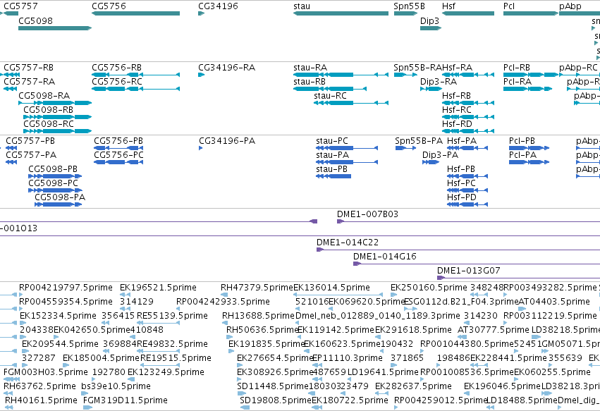Select the AT30777.5prime EST label
Image resolution: width=600 pixels, height=411 pixels.
494,329
